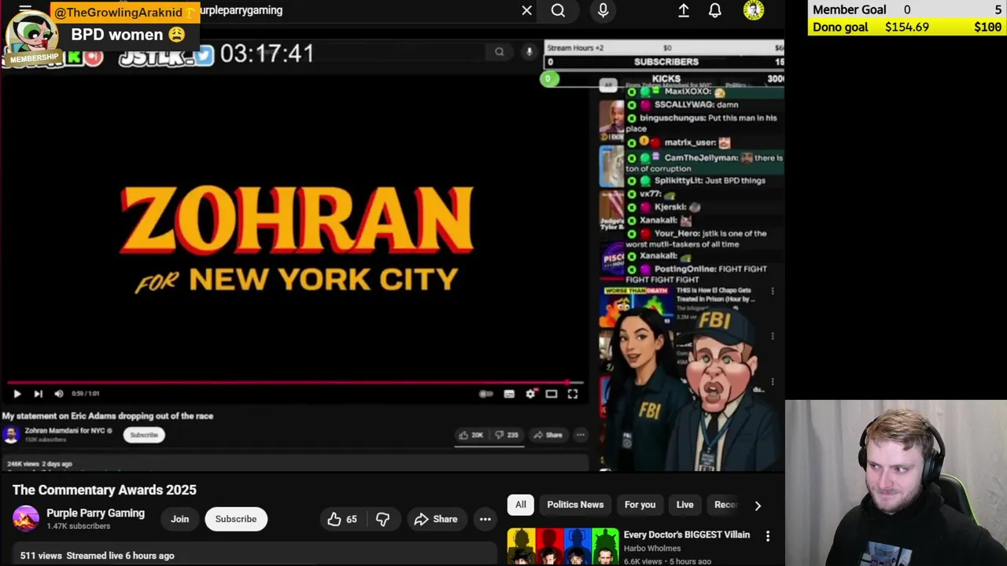This screenshot has width=1007, height=566.
Task: Click the Dono goal $154.69 bar
Action: (907, 27)
